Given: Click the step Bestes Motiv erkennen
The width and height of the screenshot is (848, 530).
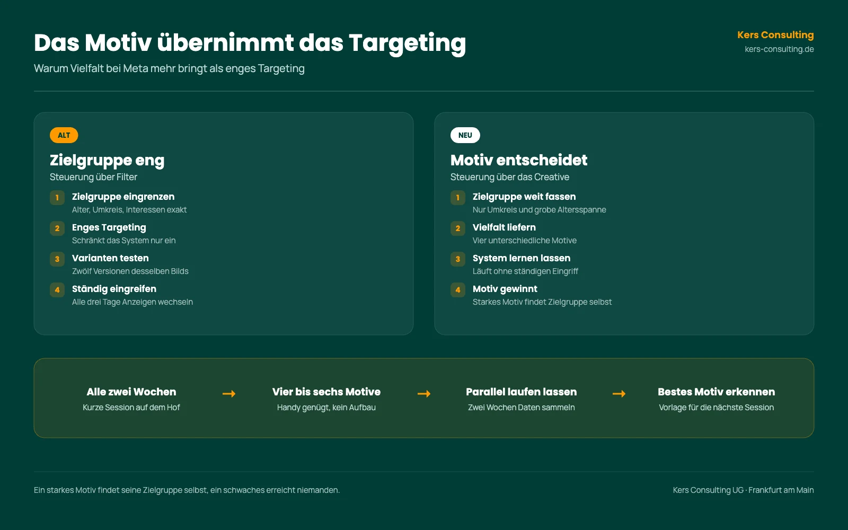Looking at the screenshot, I should 717,392.
